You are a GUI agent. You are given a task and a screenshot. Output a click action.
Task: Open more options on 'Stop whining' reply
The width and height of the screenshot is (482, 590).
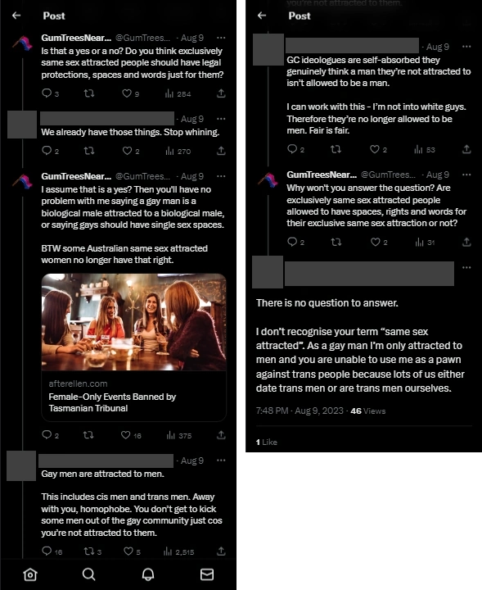[221, 119]
